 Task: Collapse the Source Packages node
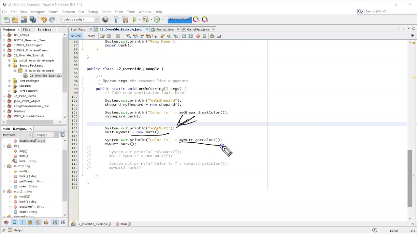(x=9, y=65)
